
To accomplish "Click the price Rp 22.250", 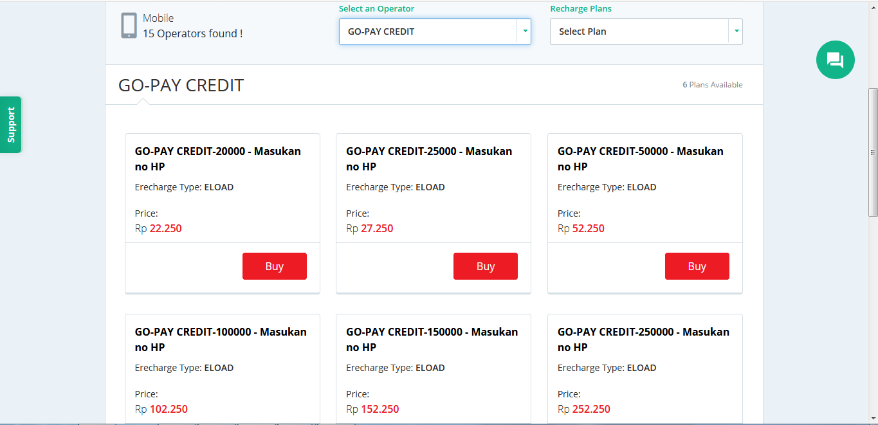I will [x=158, y=228].
